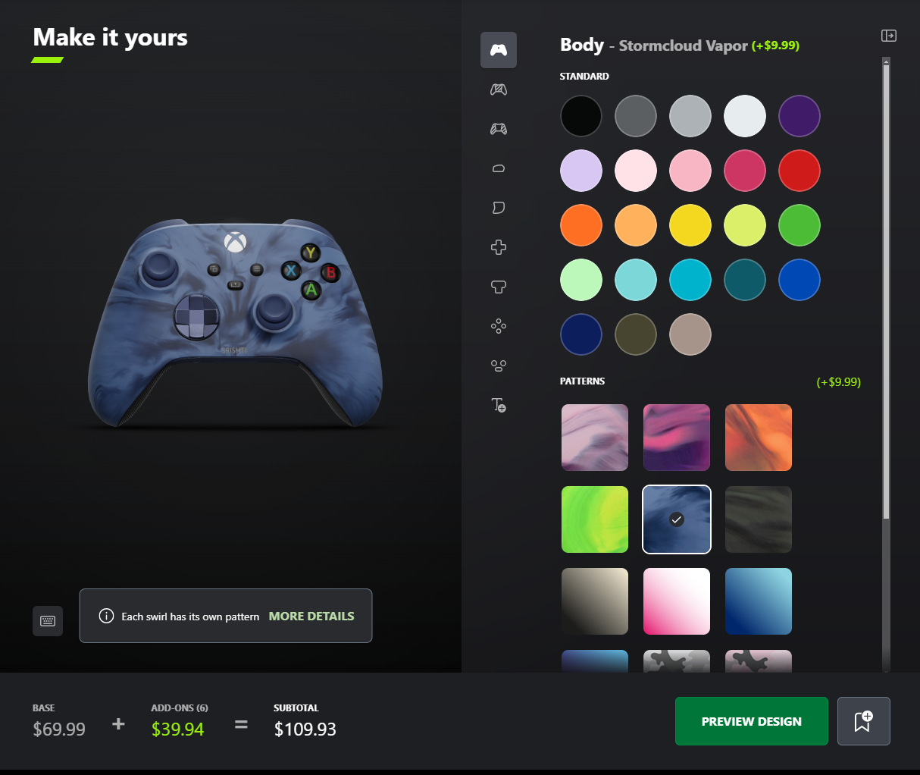Open the ABXY buttons section icon
920x775 pixels.
click(x=499, y=326)
